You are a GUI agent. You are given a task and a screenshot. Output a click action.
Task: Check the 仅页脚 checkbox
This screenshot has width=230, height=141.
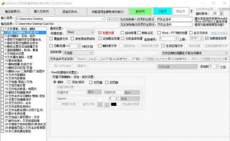[107, 82]
